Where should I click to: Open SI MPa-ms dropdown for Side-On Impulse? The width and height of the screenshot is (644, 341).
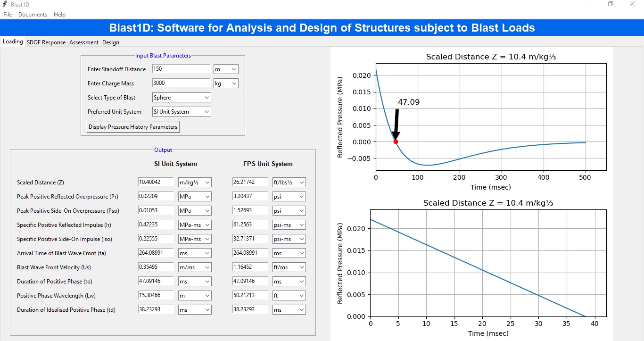coord(195,239)
